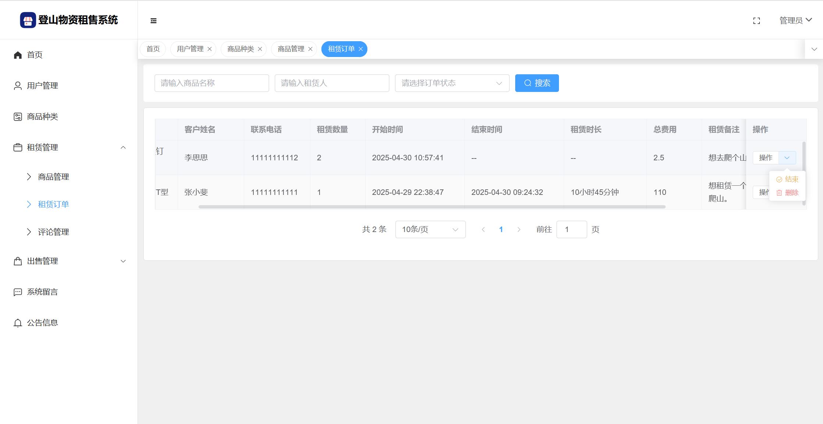Click the 用户管理 user icon in the sidebar

[x=18, y=86]
